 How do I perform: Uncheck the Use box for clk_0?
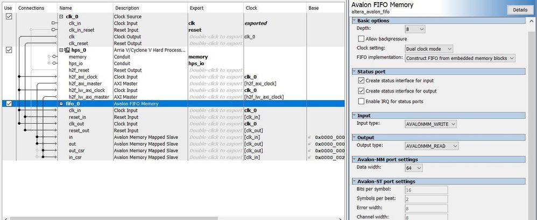(x=9, y=17)
